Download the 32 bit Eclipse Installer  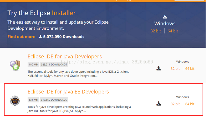click(156, 31)
